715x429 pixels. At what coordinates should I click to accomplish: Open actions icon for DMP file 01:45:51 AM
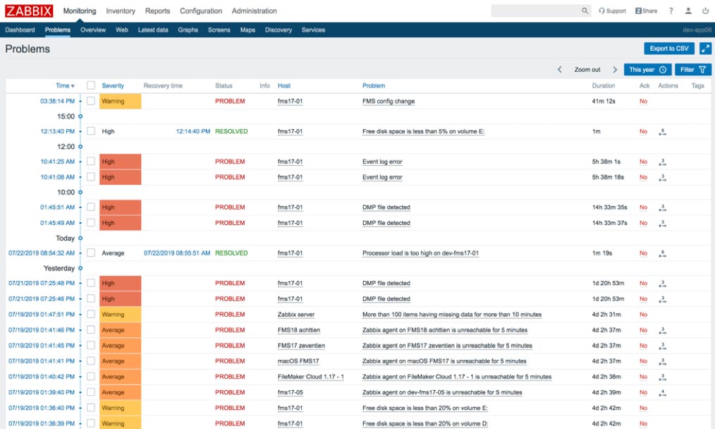point(663,207)
